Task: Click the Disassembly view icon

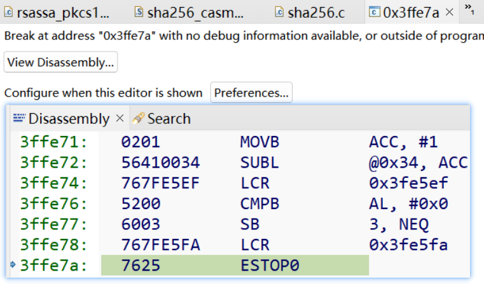Action: (x=19, y=118)
